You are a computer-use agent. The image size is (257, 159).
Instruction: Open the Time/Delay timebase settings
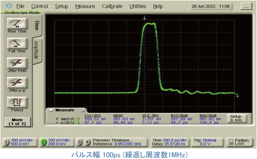click(x=169, y=142)
